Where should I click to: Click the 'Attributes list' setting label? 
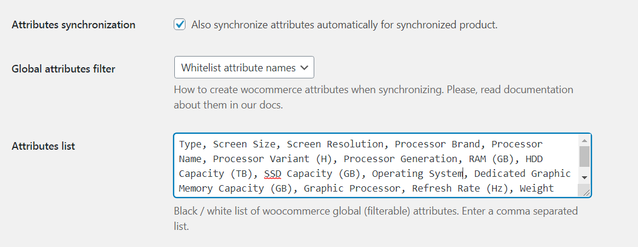coord(44,146)
